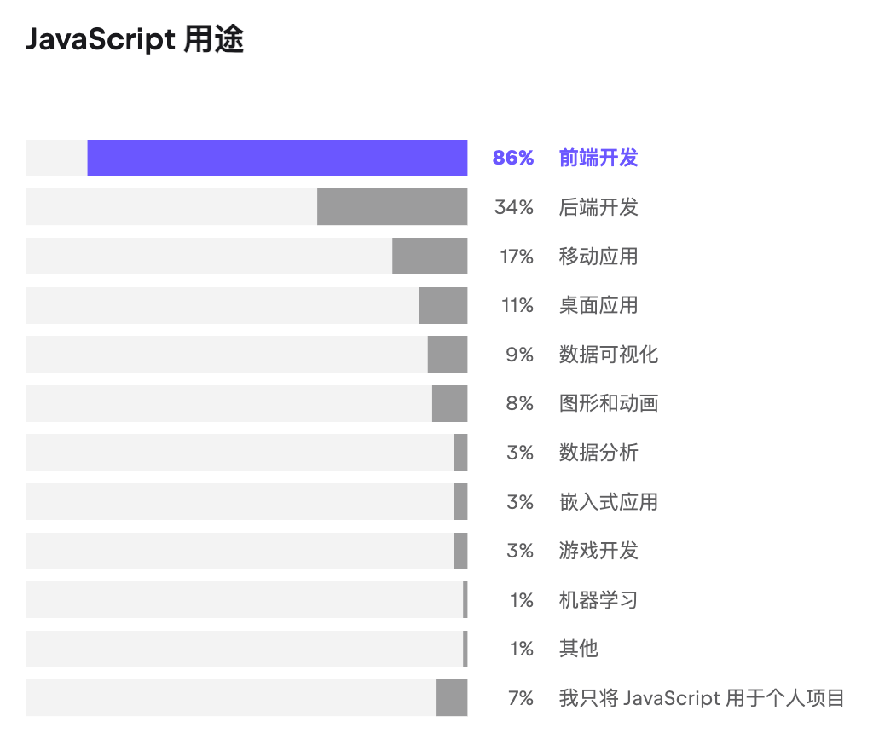The width and height of the screenshot is (873, 745).
Task: Click the purple 前端开发 bar
Action: (277, 159)
